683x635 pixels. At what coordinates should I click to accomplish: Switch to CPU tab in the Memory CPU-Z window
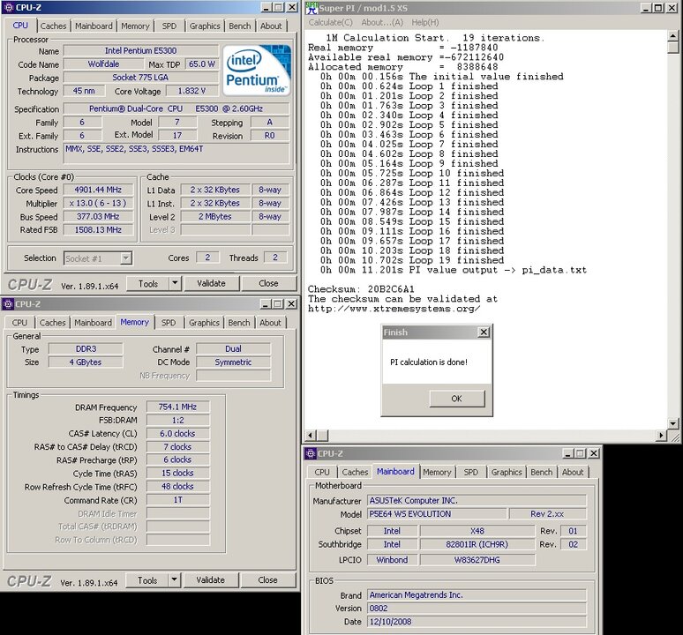pyautogui.click(x=19, y=323)
